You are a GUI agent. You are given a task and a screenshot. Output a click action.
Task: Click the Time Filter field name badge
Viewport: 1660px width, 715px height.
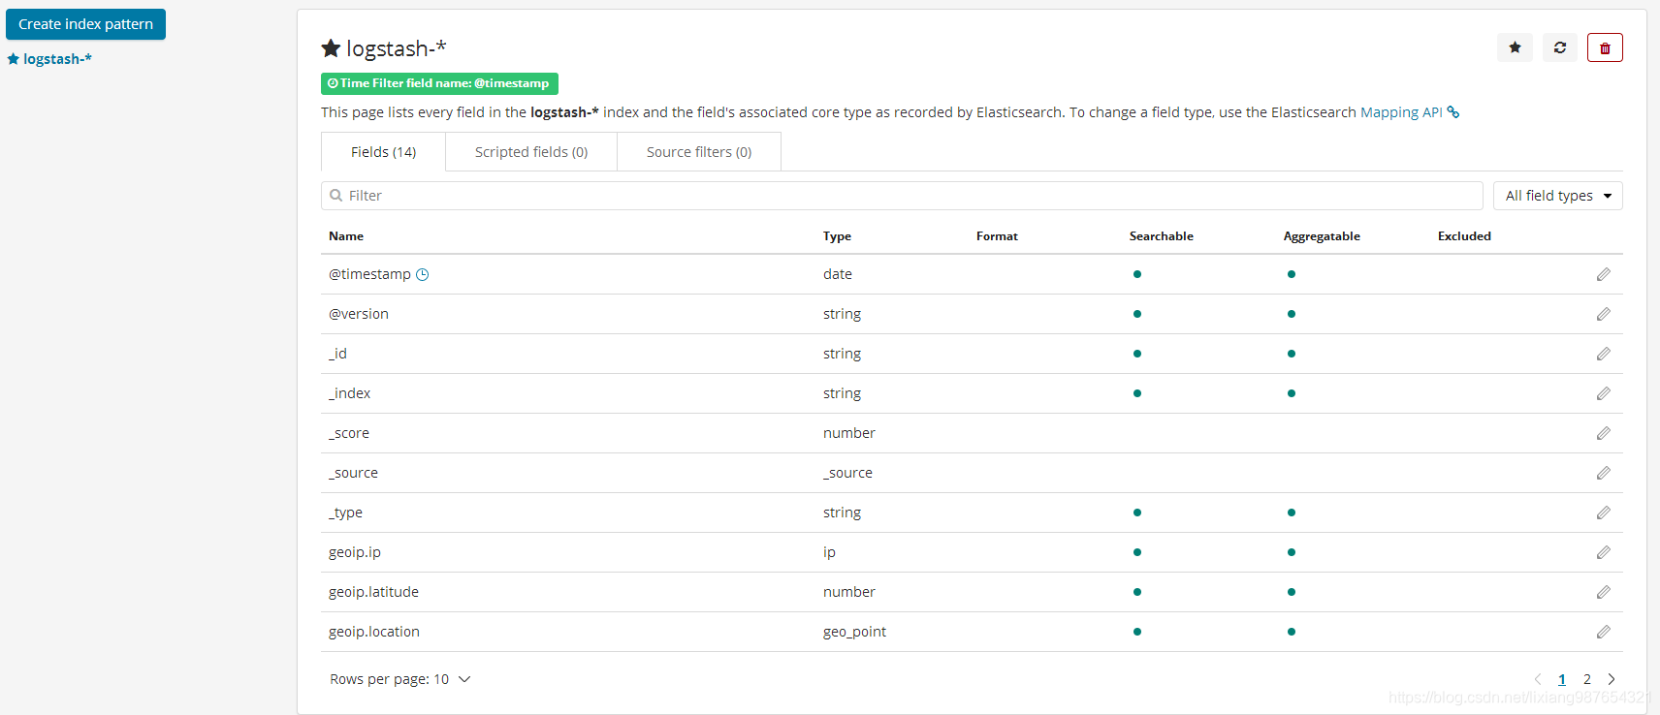[x=439, y=83]
